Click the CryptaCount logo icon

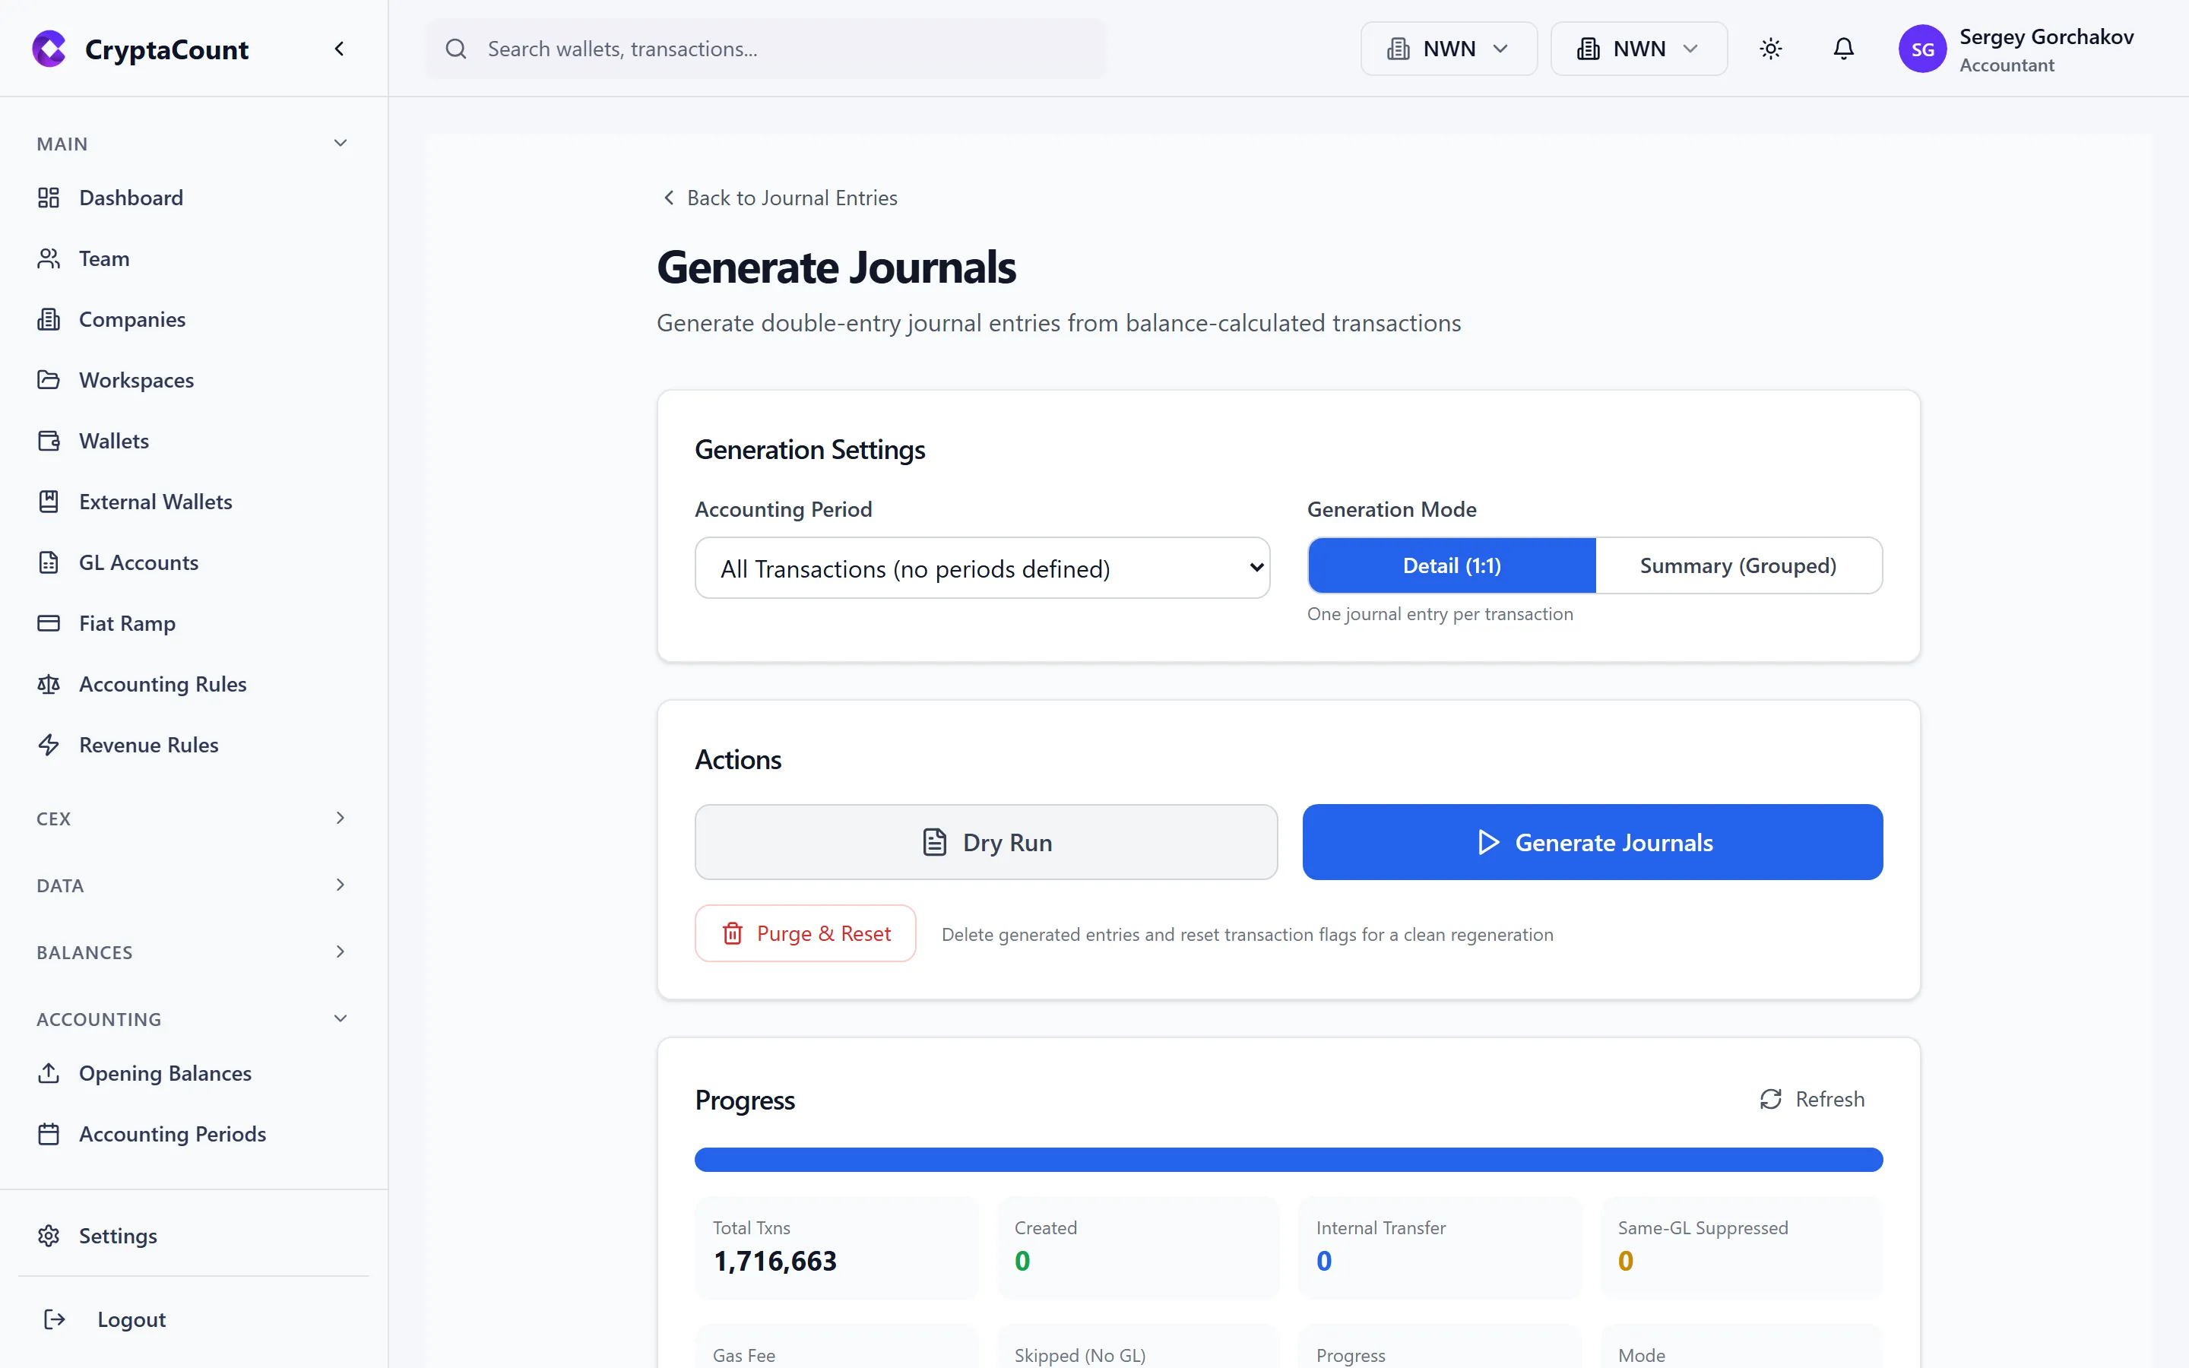click(x=49, y=49)
